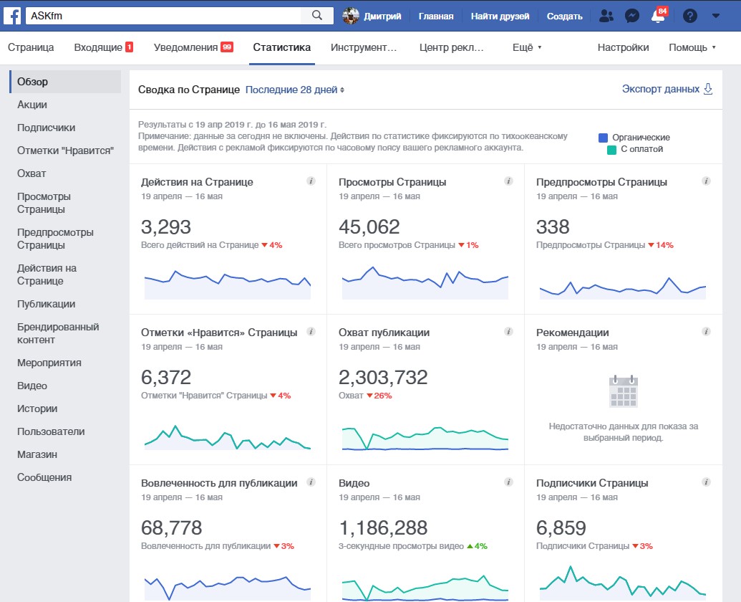Select Охват in sidebar
Image resolution: width=741 pixels, height=602 pixels.
32,173
